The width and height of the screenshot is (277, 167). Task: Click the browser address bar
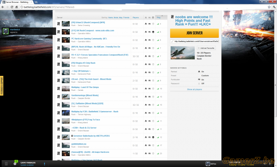[143, 7]
